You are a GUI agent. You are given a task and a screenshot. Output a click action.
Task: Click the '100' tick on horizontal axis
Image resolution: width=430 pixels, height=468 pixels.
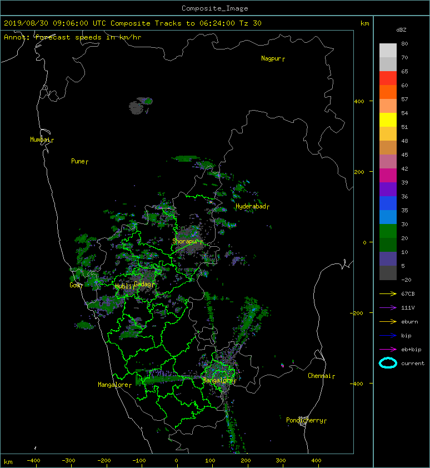[210, 461]
